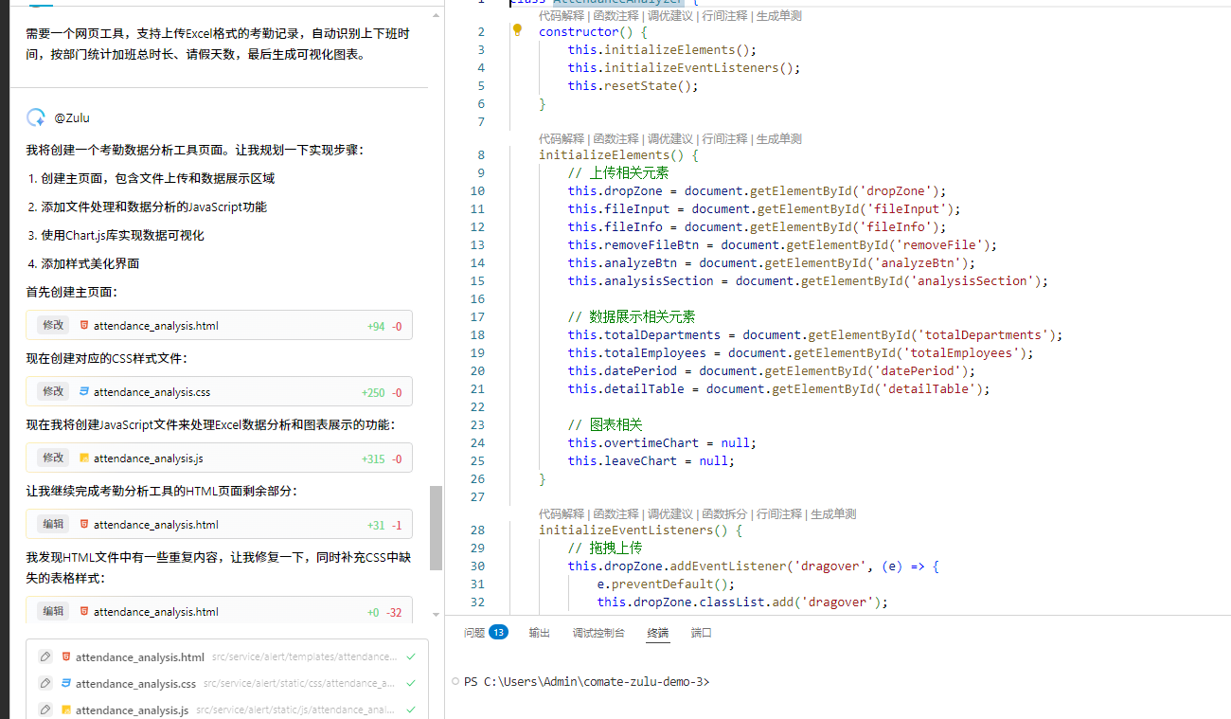Viewport: 1231px width, 719px height.
Task: Click the 修改 badge on attendance_analysis.css card
Action: (x=53, y=391)
